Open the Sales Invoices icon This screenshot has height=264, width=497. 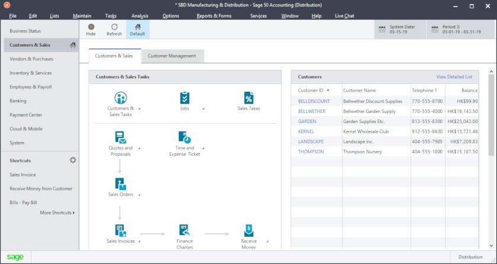coord(121,231)
